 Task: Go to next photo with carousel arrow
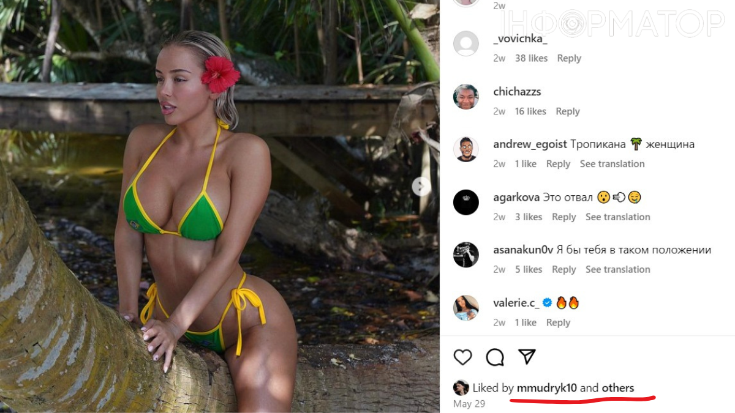[x=421, y=186]
